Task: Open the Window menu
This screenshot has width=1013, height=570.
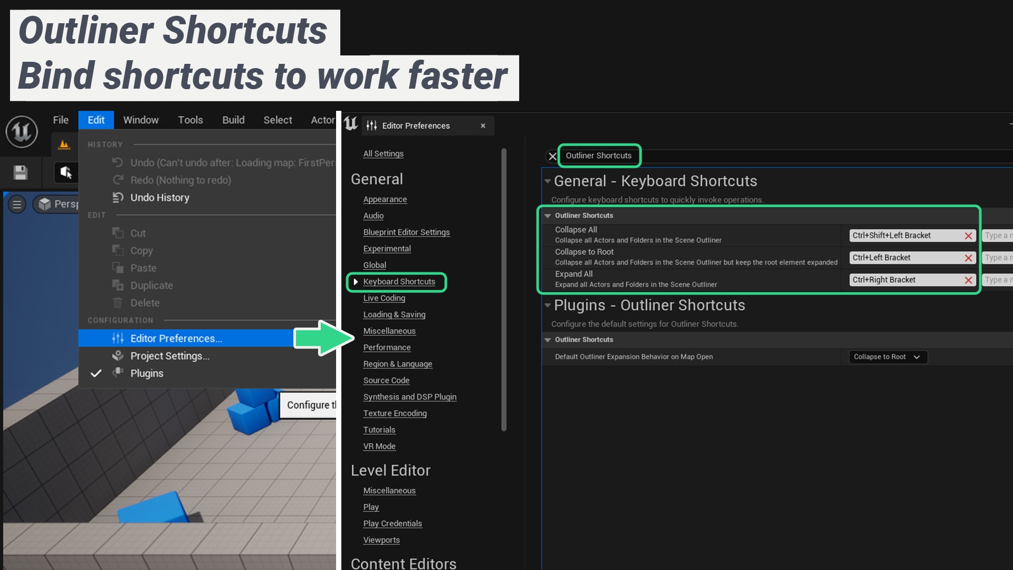Action: pyautogui.click(x=140, y=120)
